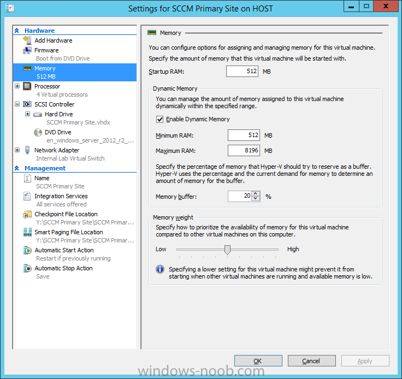The image size is (402, 379).
Task: Click in the Minimum RAM field
Action: click(244, 135)
